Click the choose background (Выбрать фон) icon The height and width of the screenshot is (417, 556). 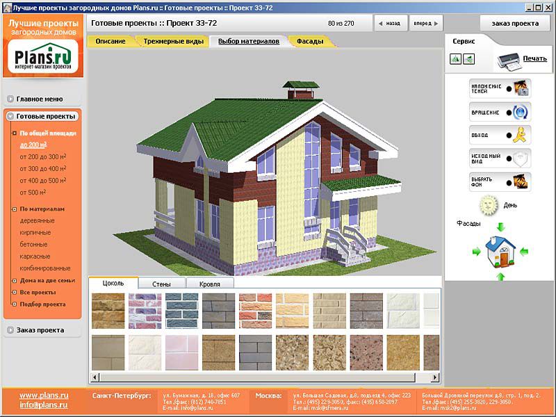tap(520, 183)
